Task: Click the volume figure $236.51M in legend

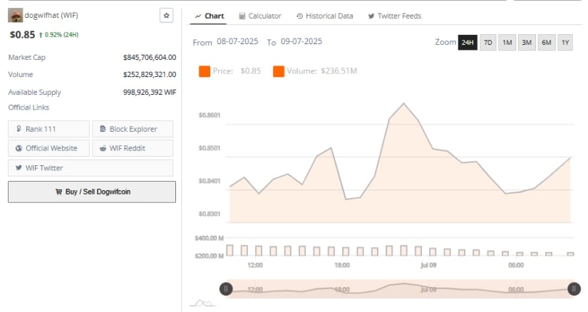Action: coord(339,71)
